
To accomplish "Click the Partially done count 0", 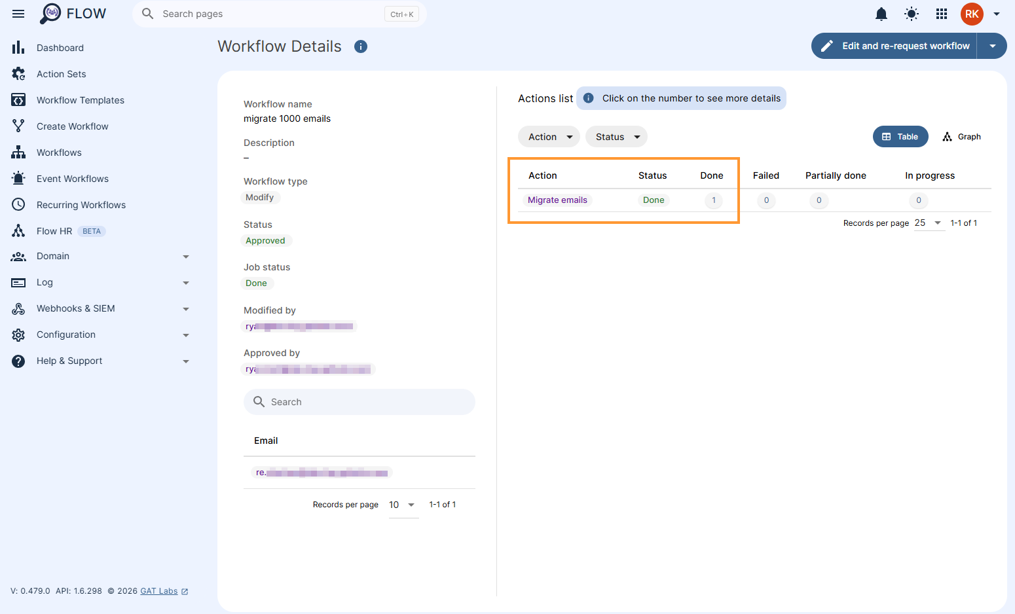I will pos(819,200).
